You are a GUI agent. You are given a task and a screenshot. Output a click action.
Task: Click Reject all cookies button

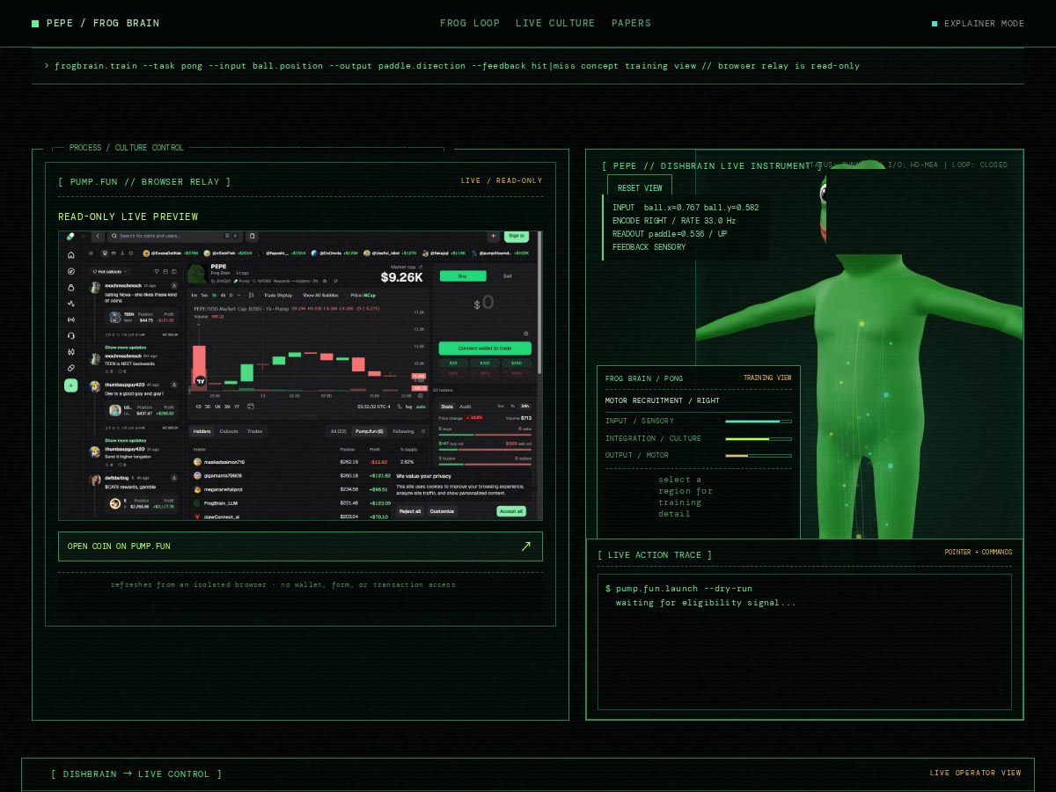pos(410,511)
